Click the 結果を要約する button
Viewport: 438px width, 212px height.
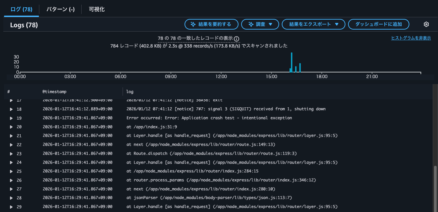pyautogui.click(x=212, y=24)
